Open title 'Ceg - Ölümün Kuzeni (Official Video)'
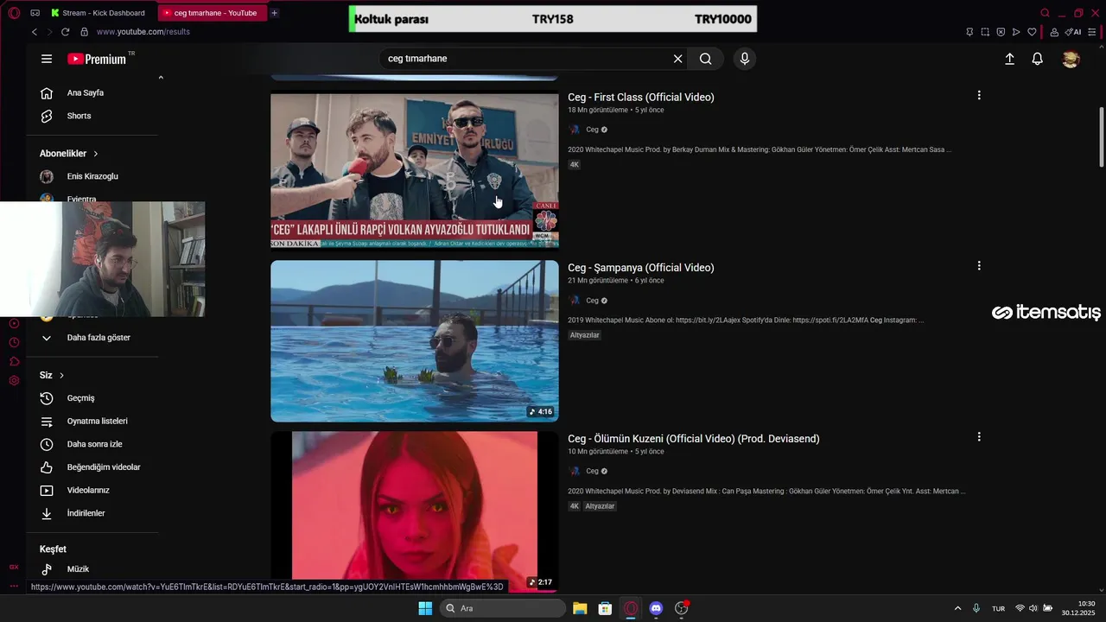This screenshot has height=622, width=1106. (x=694, y=439)
